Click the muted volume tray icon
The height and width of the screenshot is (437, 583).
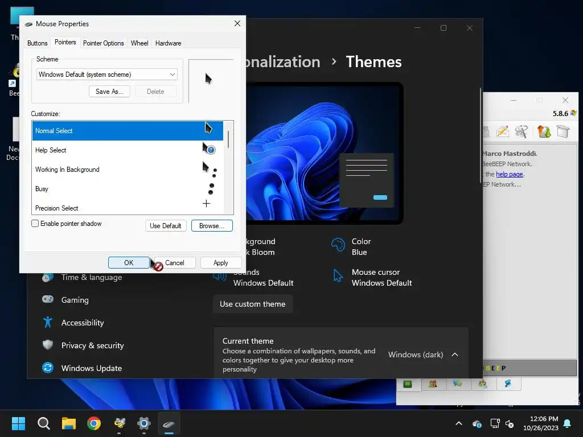[510, 423]
